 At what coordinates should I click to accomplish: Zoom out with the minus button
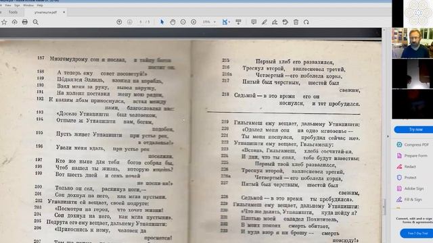[x=183, y=22]
